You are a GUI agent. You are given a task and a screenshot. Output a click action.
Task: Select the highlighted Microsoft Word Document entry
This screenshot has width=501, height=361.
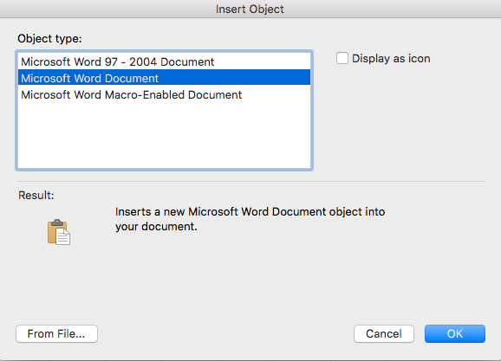[x=164, y=78]
